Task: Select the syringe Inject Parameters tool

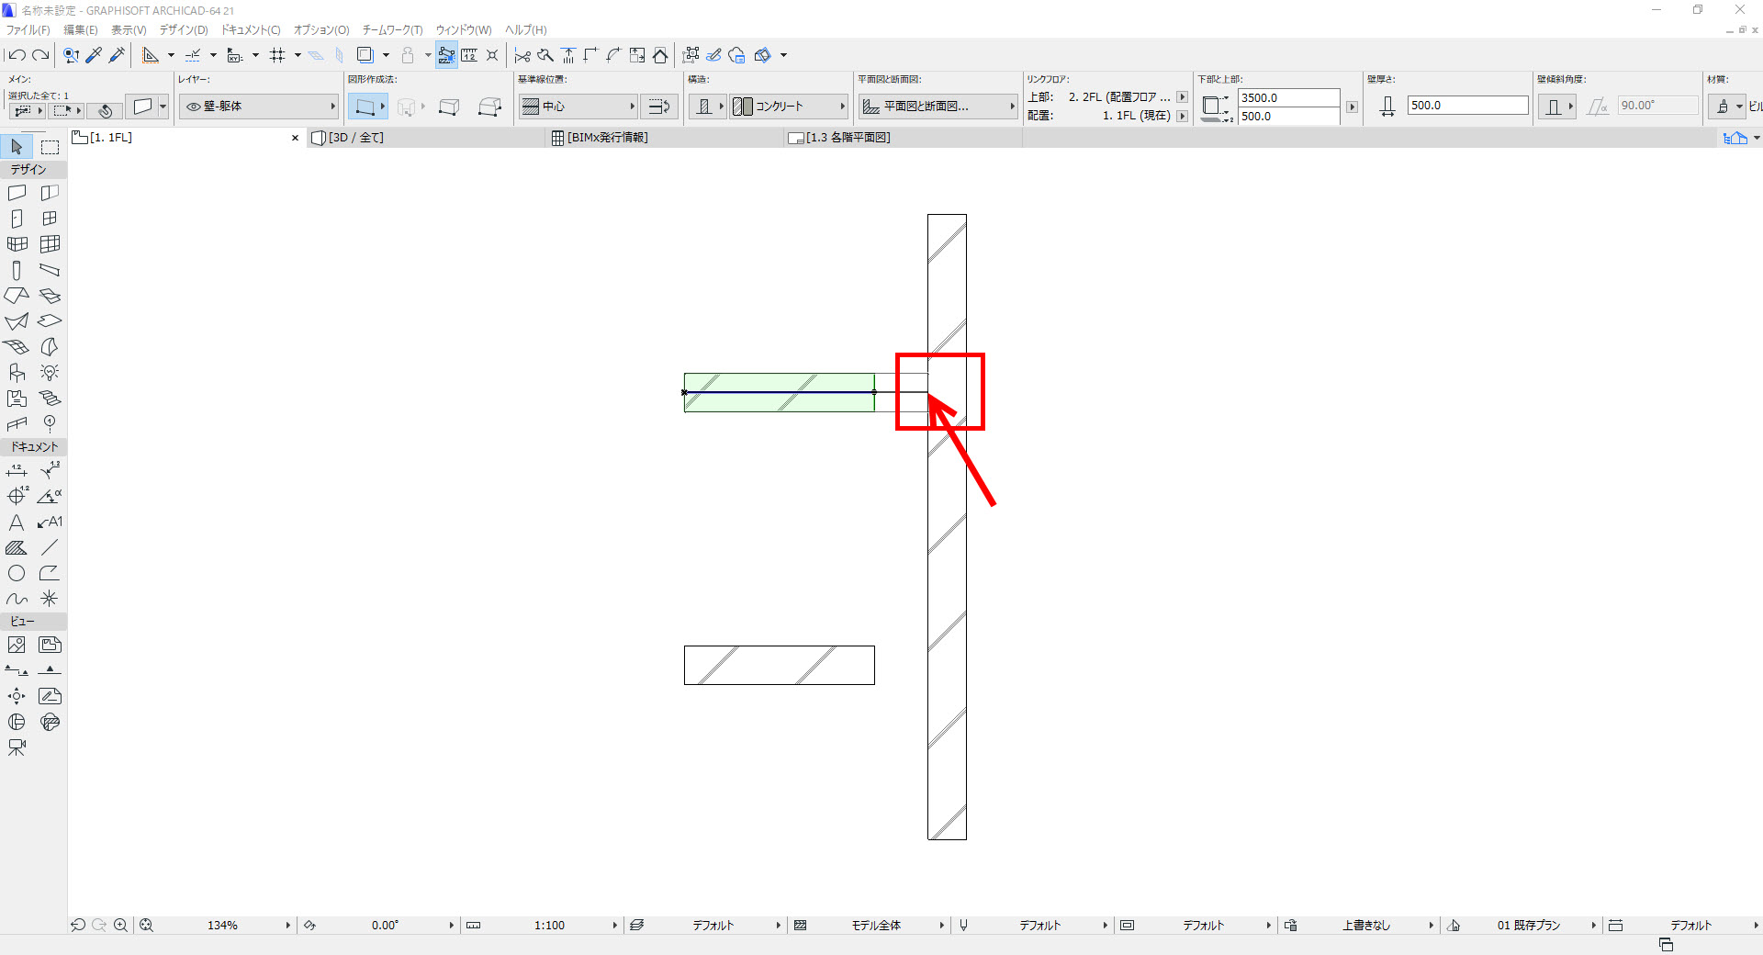Action: [x=117, y=55]
